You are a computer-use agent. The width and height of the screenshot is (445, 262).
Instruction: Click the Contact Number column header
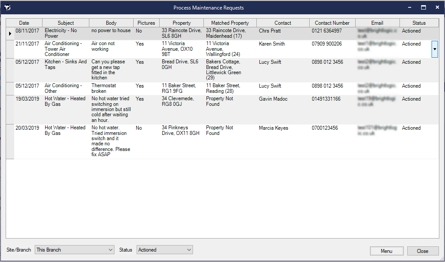point(332,23)
